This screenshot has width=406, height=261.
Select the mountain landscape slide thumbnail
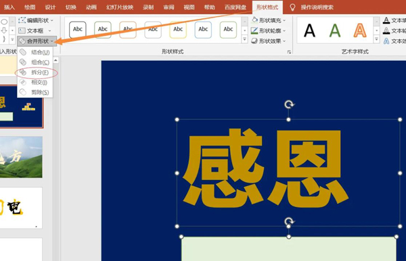point(21,157)
